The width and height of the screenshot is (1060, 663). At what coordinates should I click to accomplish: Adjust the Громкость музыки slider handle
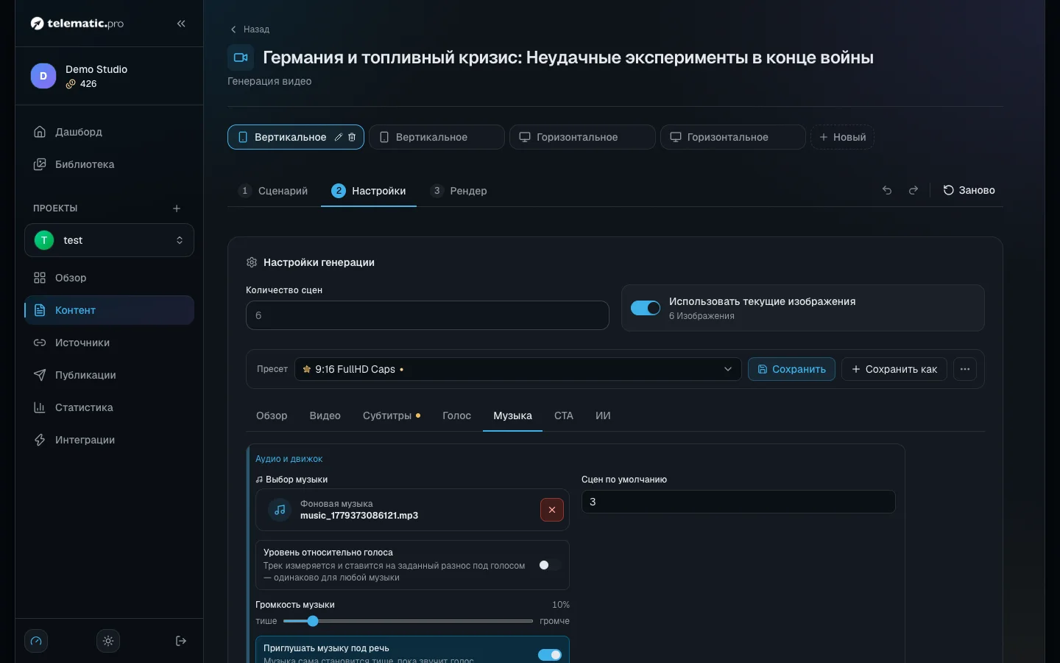tap(313, 621)
